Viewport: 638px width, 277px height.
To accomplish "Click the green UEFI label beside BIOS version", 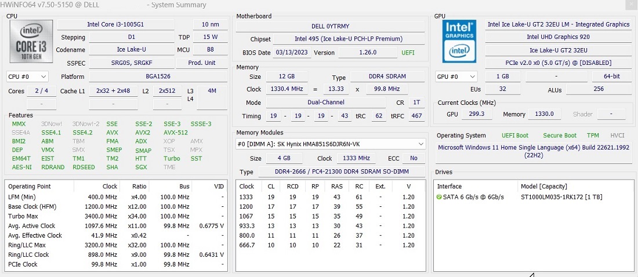I will [x=408, y=53].
